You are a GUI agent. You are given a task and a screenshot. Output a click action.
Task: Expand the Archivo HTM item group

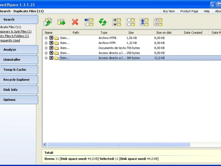tap(46, 43)
